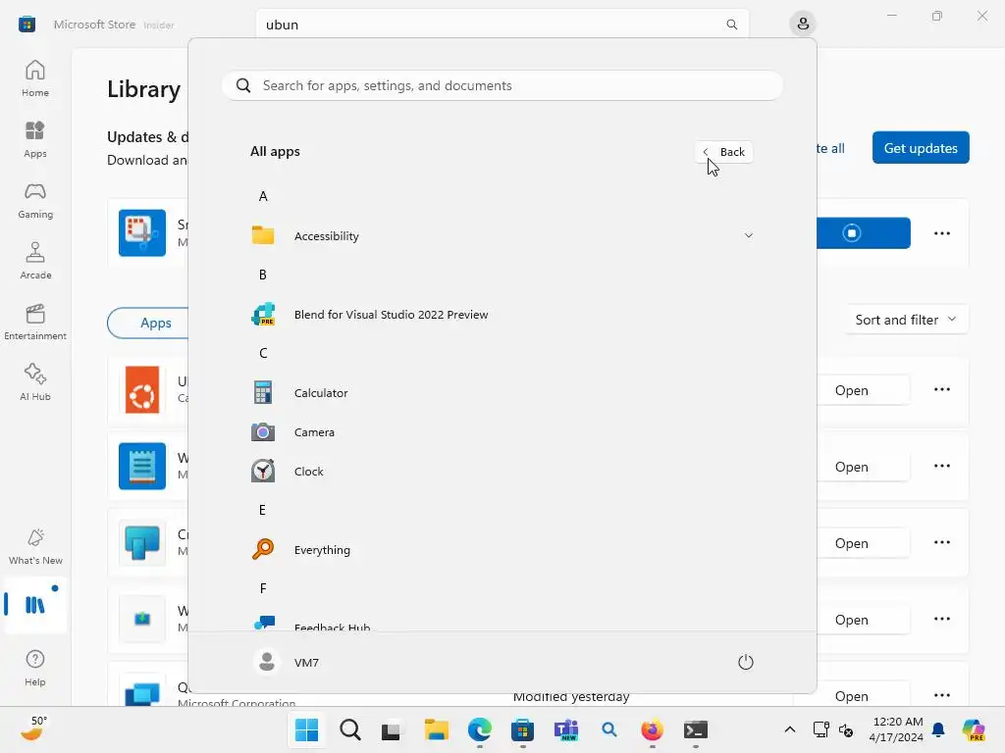
Task: Open Calculator from All apps
Action: coord(502,392)
